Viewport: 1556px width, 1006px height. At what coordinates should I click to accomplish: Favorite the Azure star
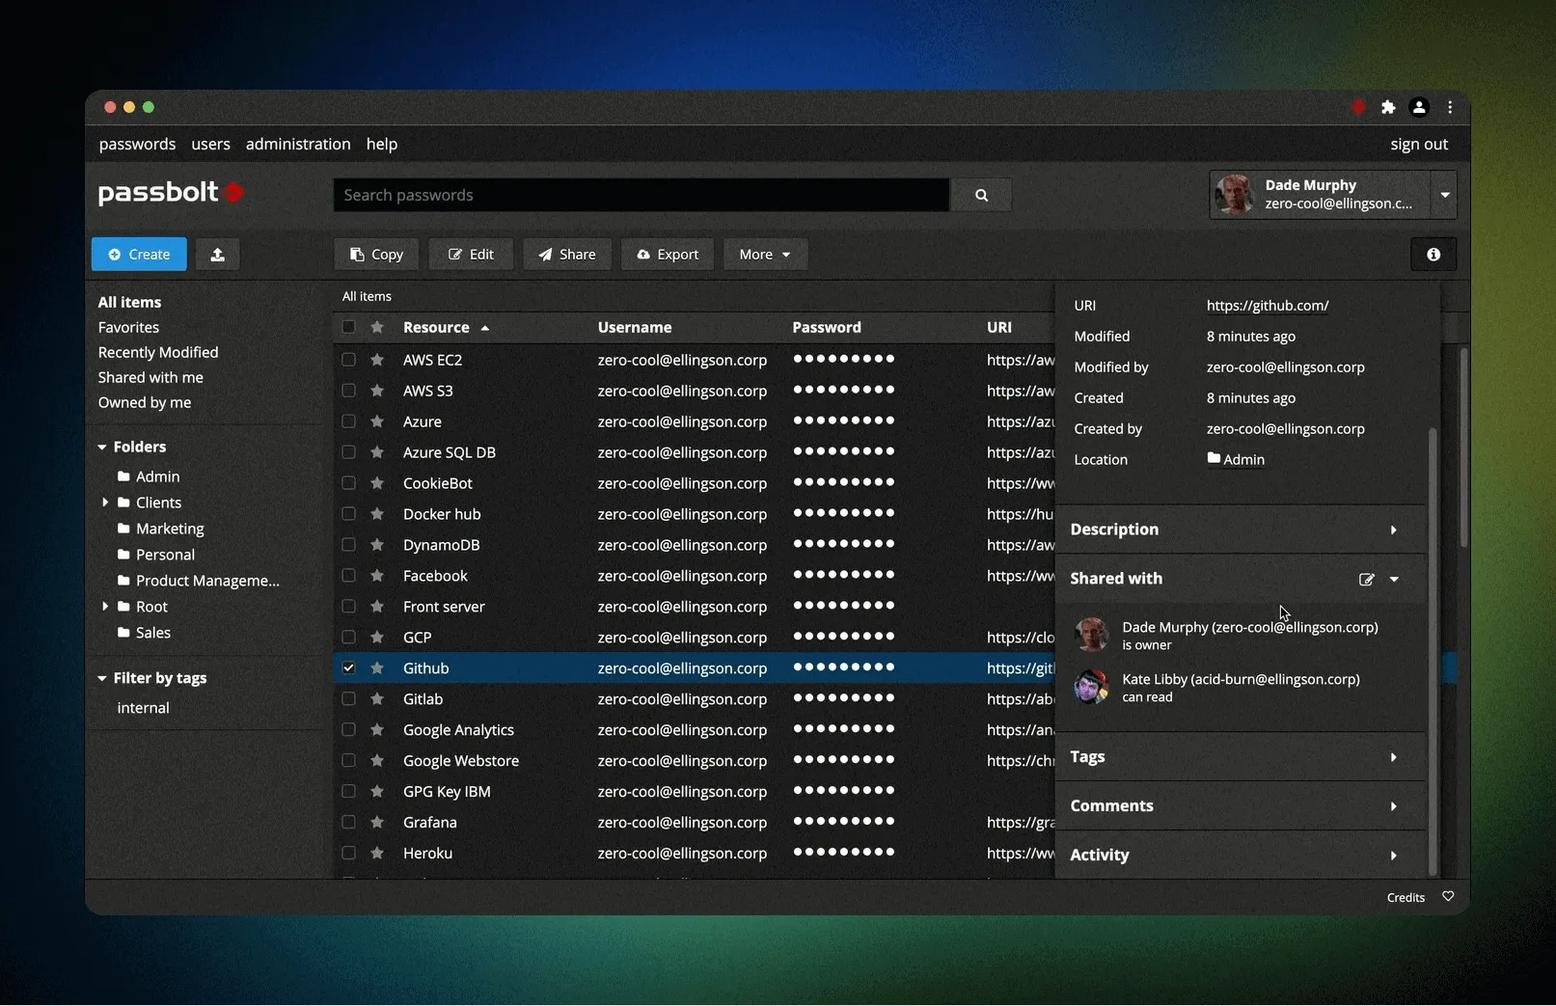point(377,421)
